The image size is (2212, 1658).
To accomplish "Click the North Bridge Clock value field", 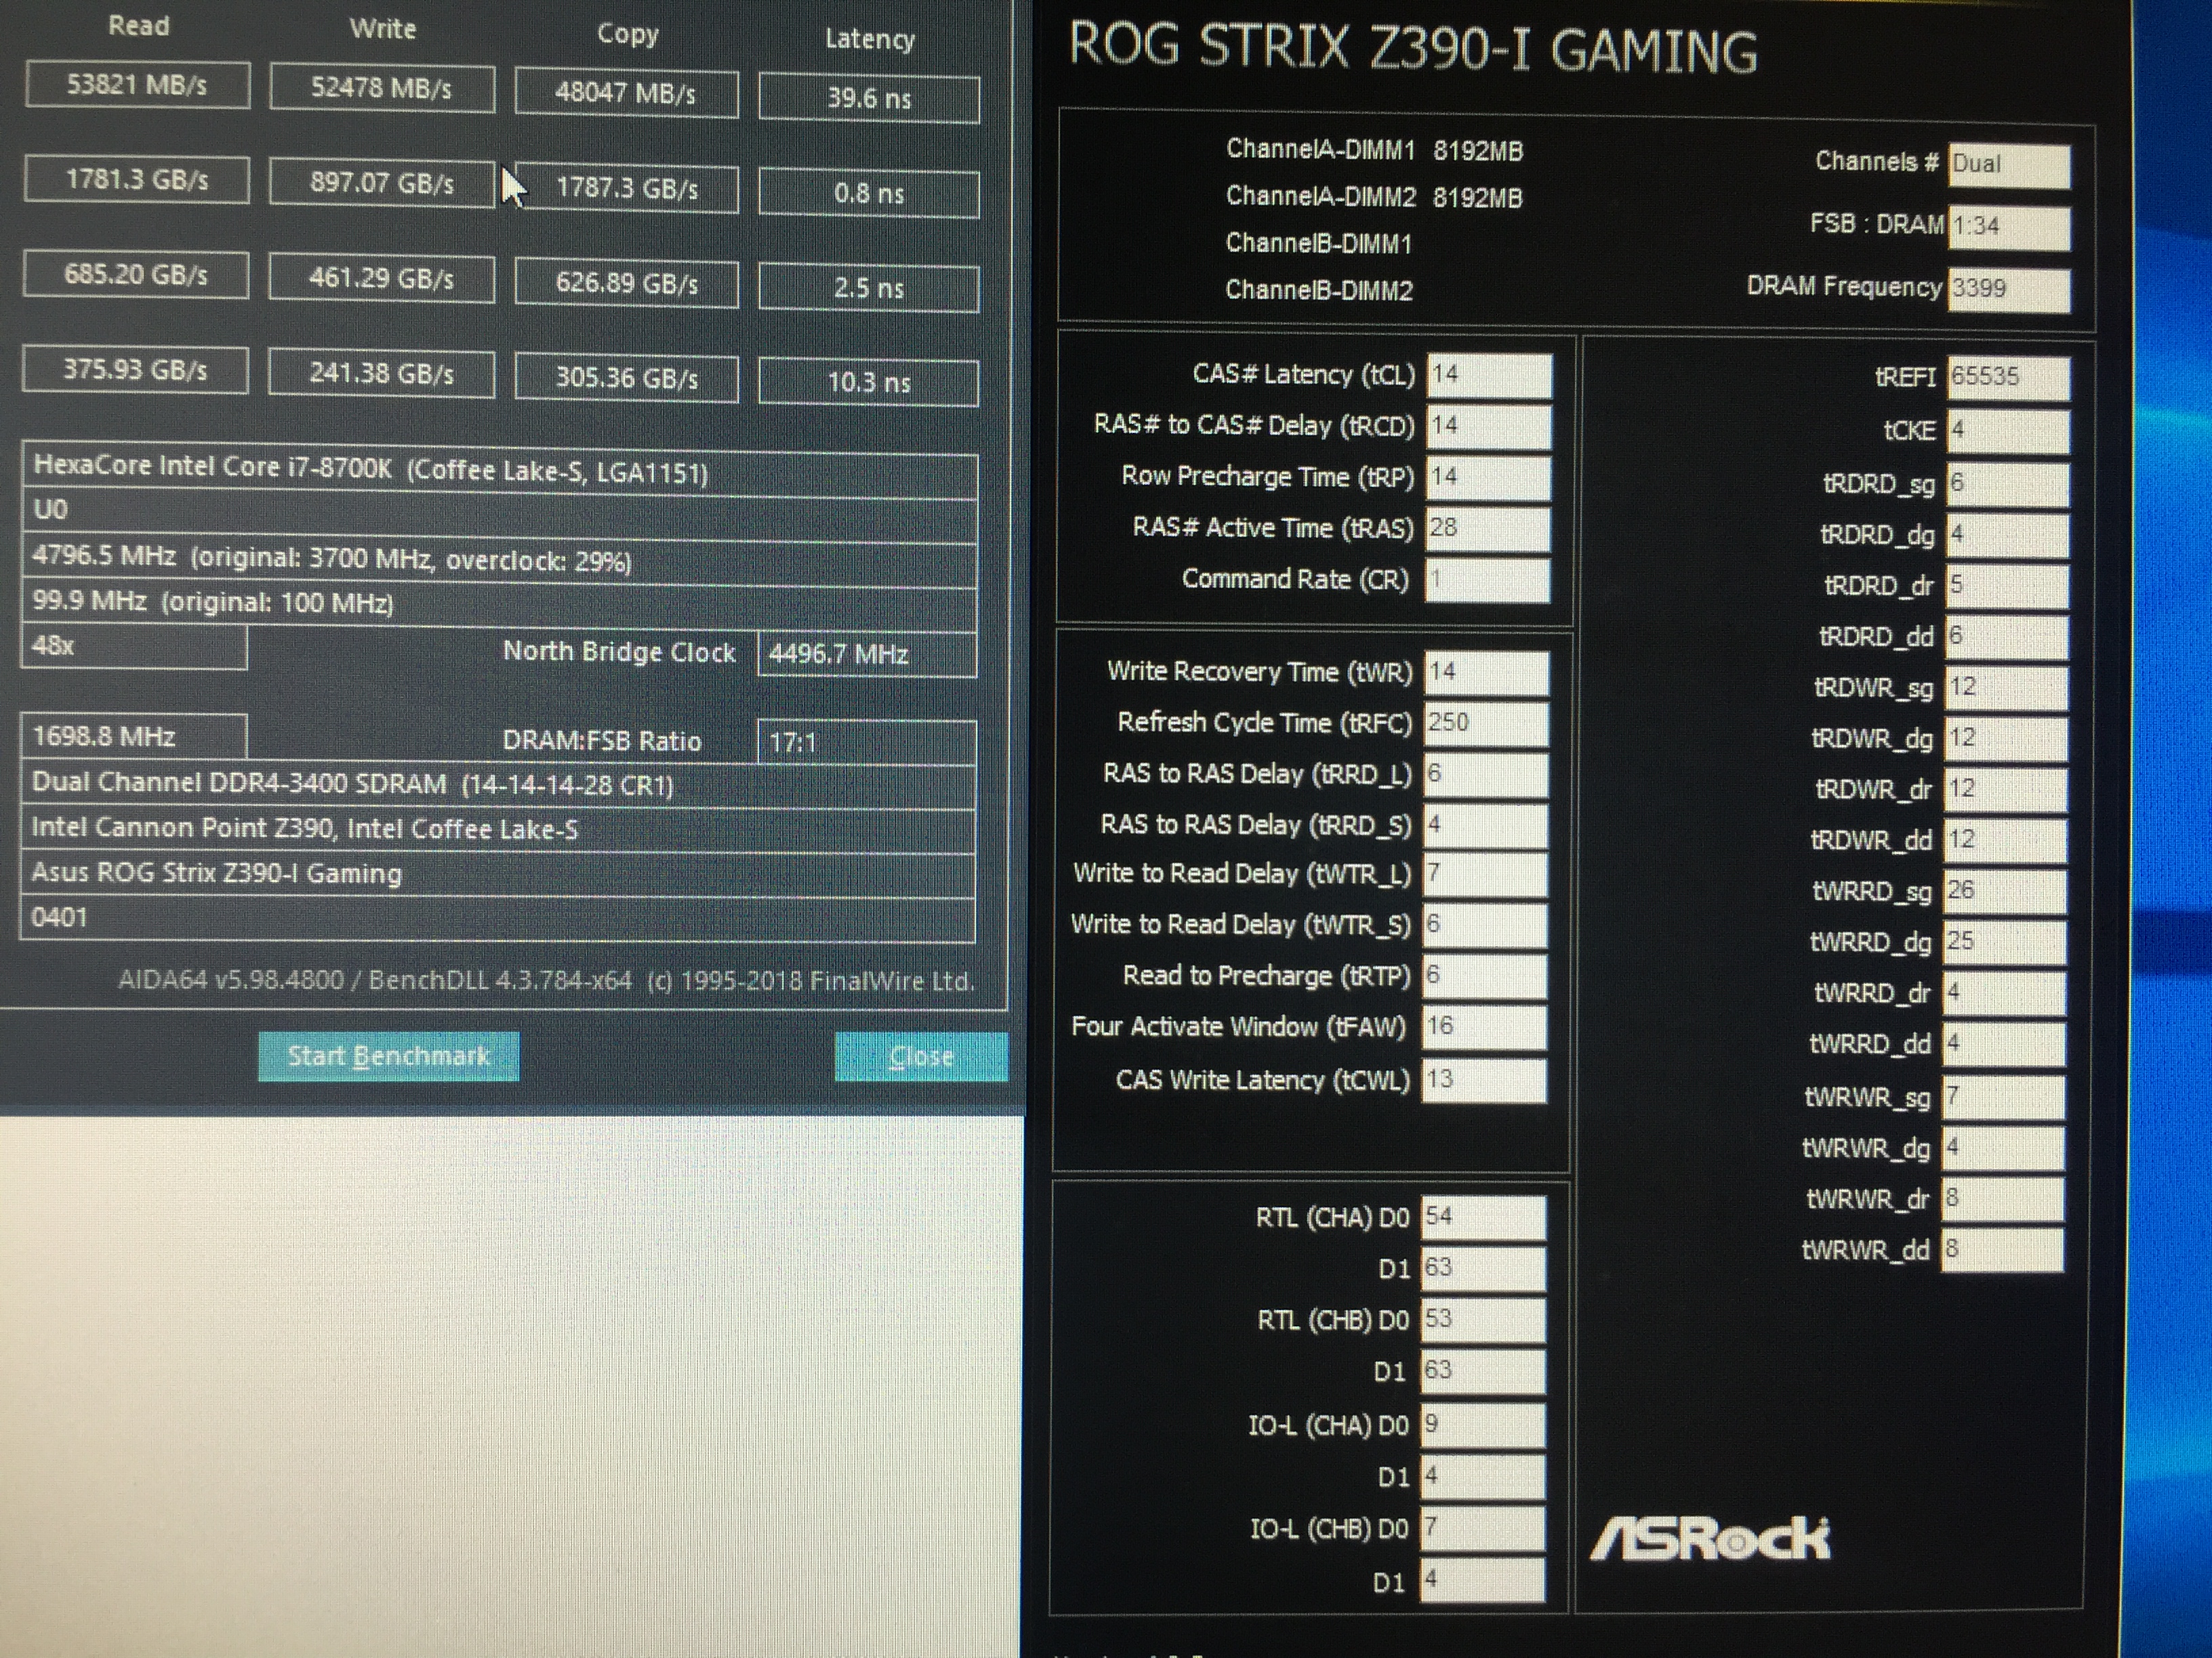I will [866, 655].
